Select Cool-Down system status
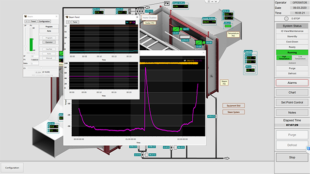This screenshot has height=174, width=310. [x=292, y=42]
